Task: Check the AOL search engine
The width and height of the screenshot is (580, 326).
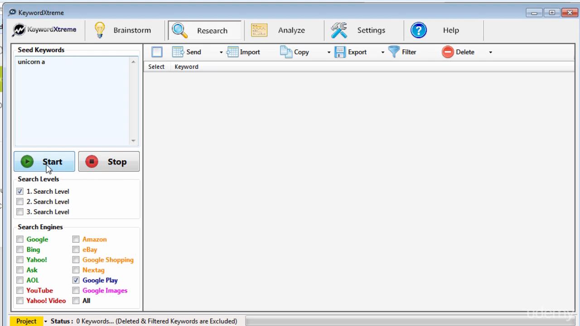Action: pyautogui.click(x=20, y=280)
